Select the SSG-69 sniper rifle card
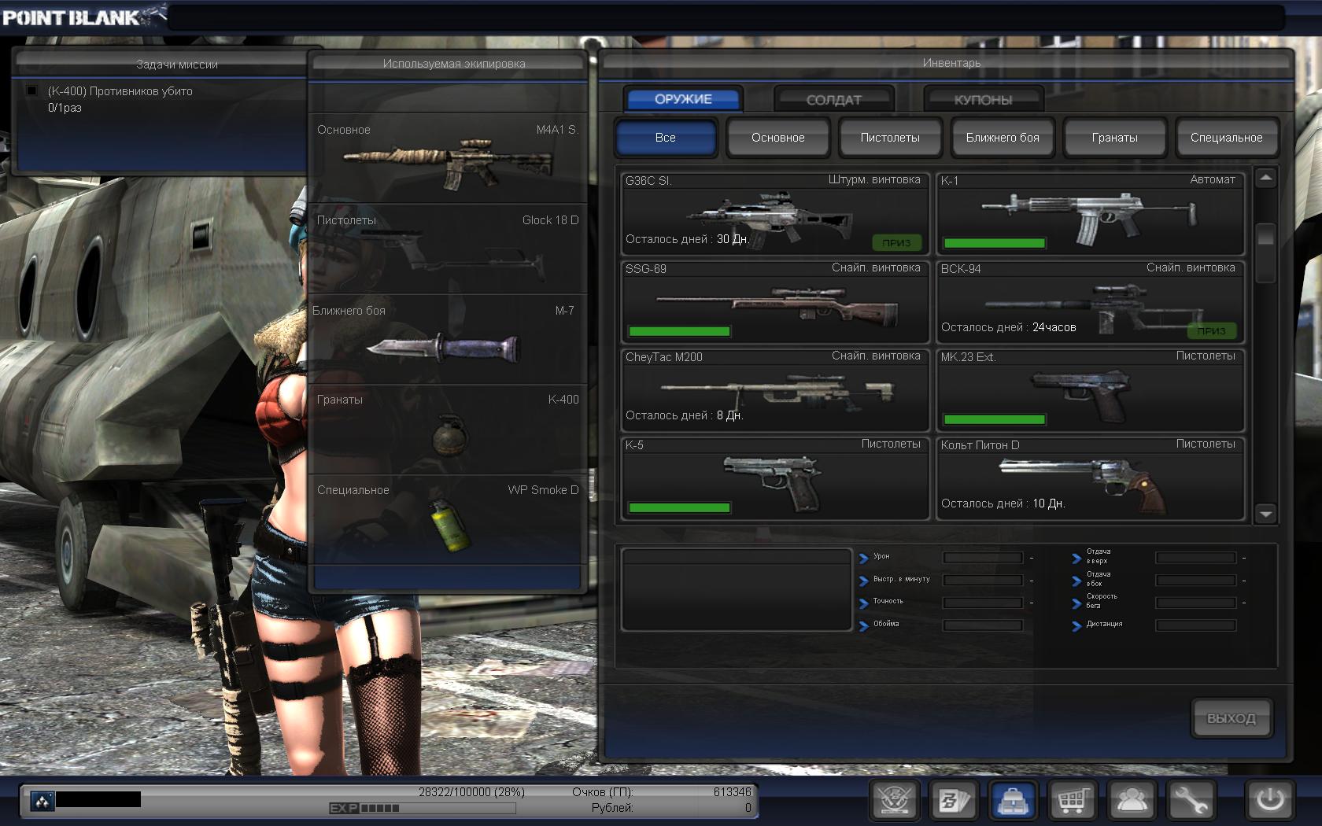1322x826 pixels. 775,302
